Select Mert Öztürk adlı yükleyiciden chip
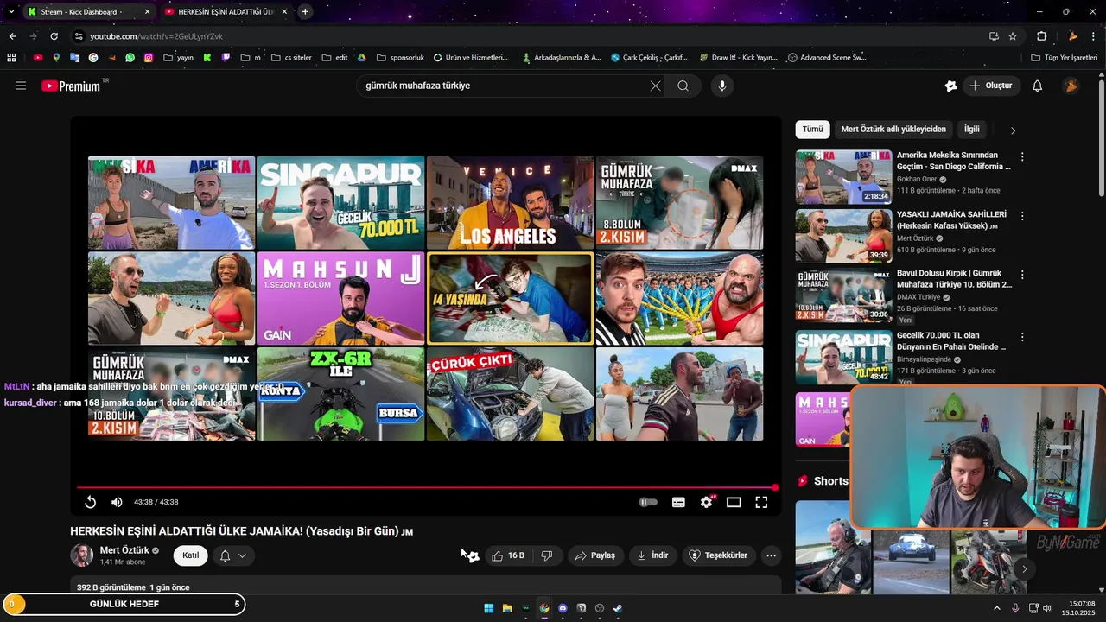 click(893, 130)
